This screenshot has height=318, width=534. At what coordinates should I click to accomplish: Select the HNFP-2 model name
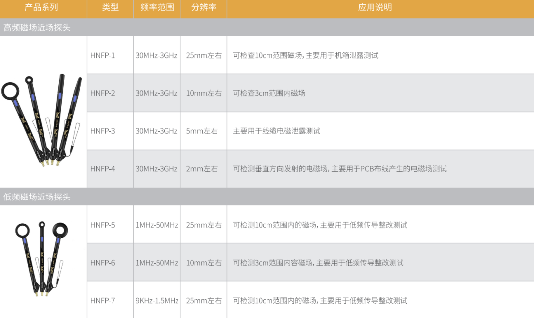(x=103, y=93)
